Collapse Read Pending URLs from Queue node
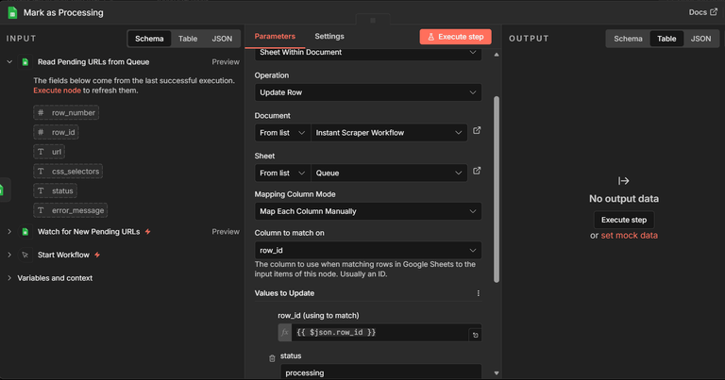This screenshot has width=725, height=380. tap(9, 62)
